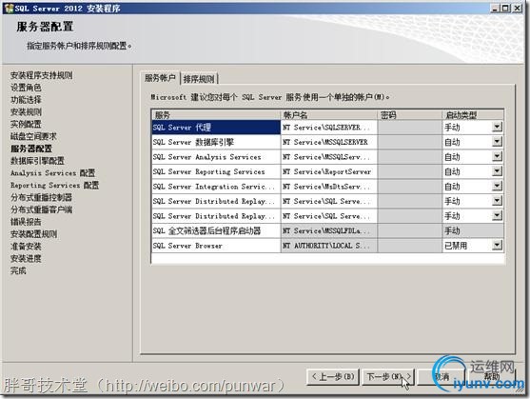Click 功能选择 in the step list
The image size is (530, 399).
click(x=26, y=99)
